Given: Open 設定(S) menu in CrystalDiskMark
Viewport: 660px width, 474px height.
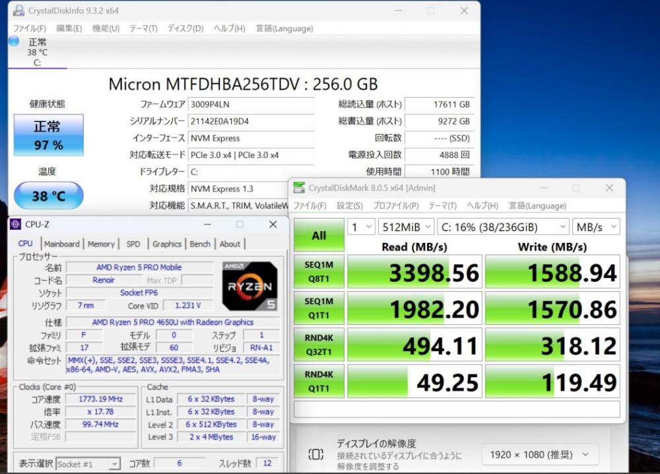Looking at the screenshot, I should (350, 206).
